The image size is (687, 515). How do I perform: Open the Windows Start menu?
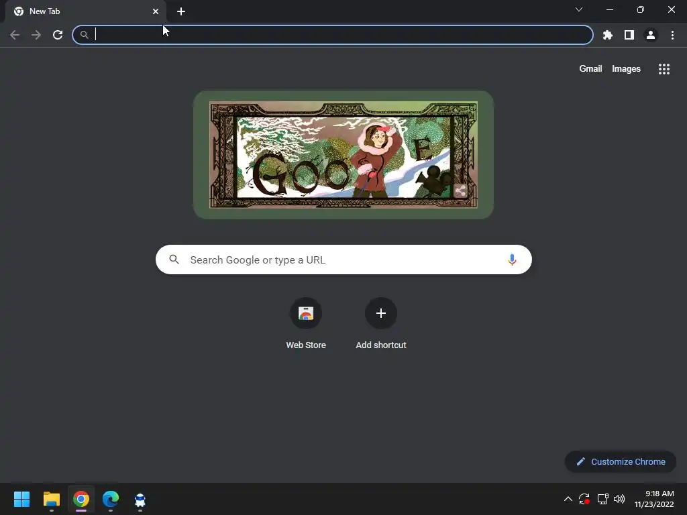coord(21,499)
